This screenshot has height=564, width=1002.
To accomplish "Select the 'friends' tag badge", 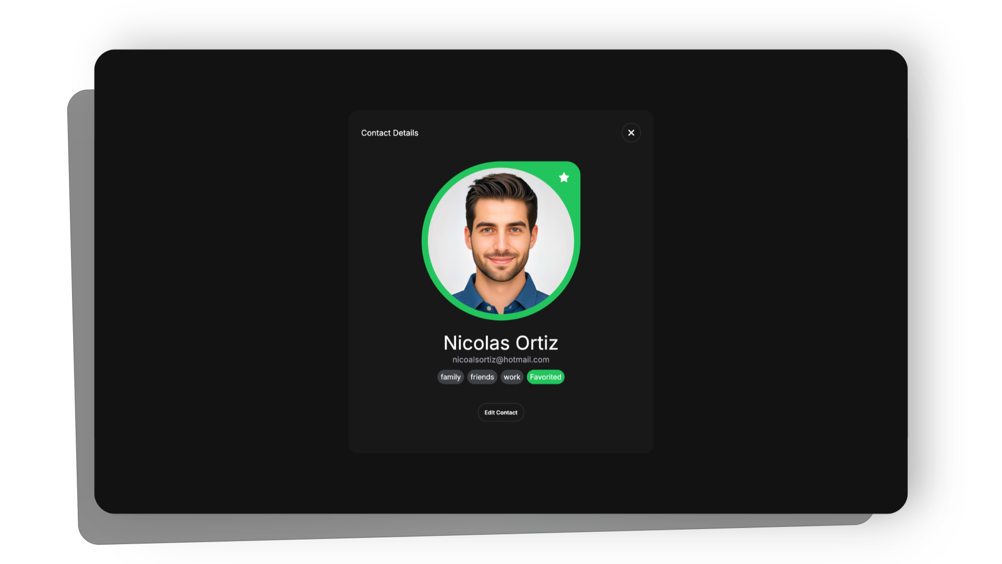I will pos(482,377).
